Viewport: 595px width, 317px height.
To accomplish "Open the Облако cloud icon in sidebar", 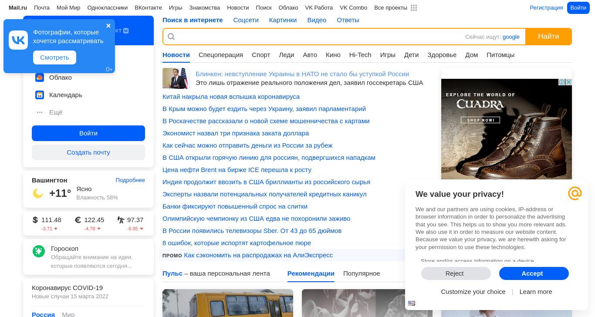I will point(40,78).
